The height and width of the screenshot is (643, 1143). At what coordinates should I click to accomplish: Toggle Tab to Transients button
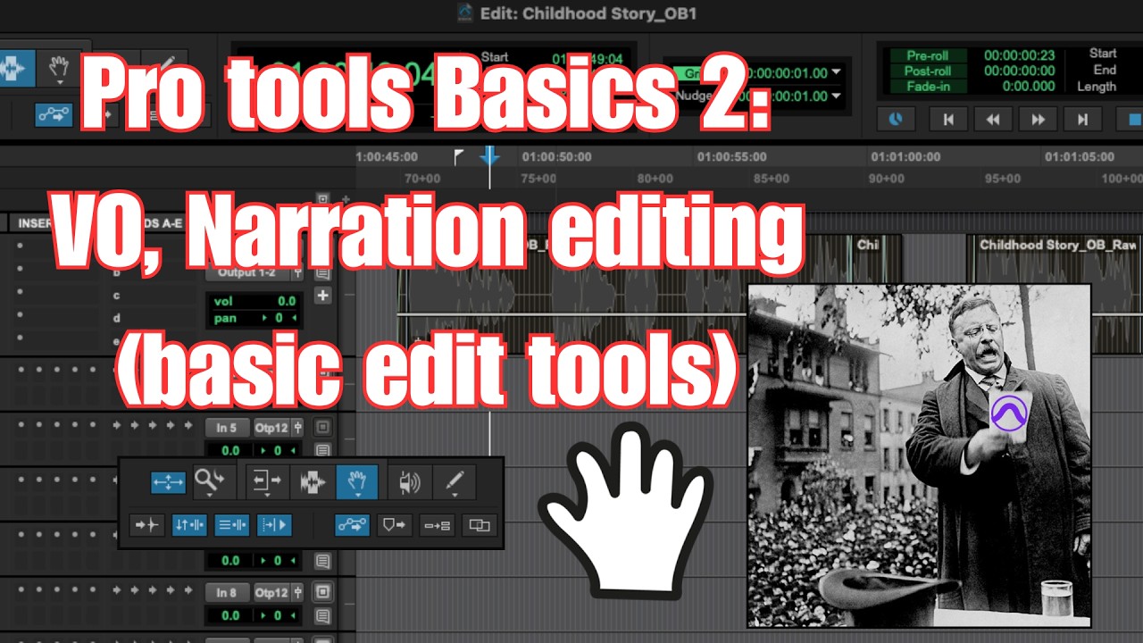tap(147, 526)
